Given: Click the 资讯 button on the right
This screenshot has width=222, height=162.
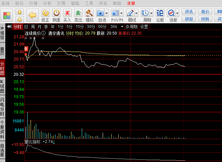Looking at the screenshot, I should (x=189, y=12).
